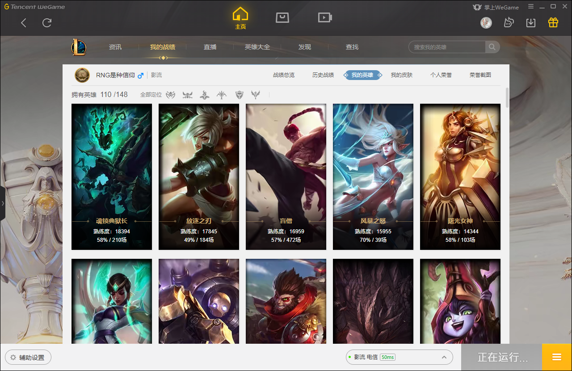Click the 熟练度: 18394 text
572x371 pixels.
[x=112, y=232]
